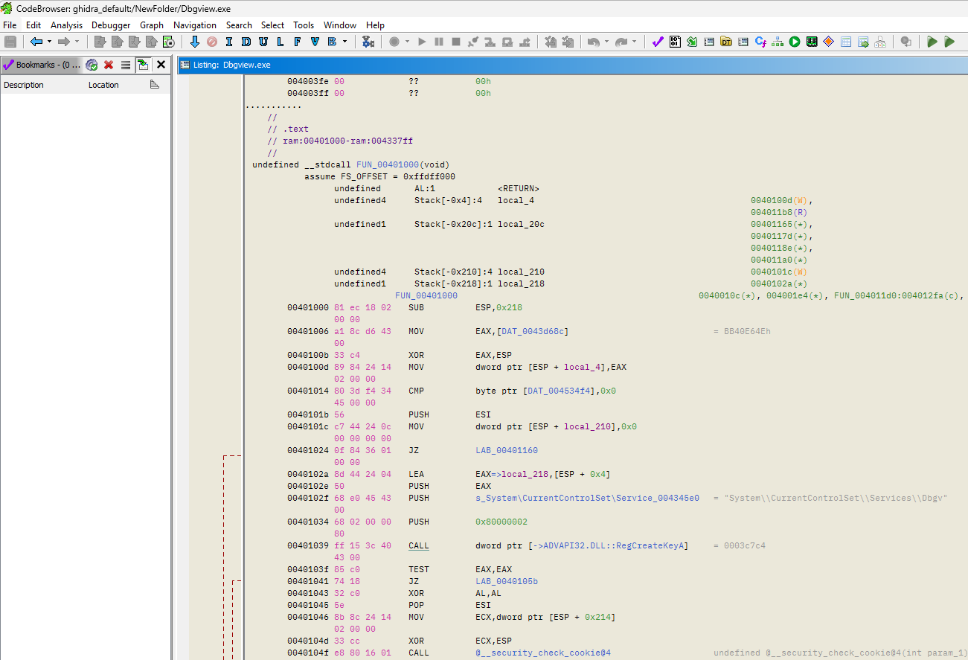Show the Decompiler window icon
The width and height of the screenshot is (968, 660).
pos(760,42)
